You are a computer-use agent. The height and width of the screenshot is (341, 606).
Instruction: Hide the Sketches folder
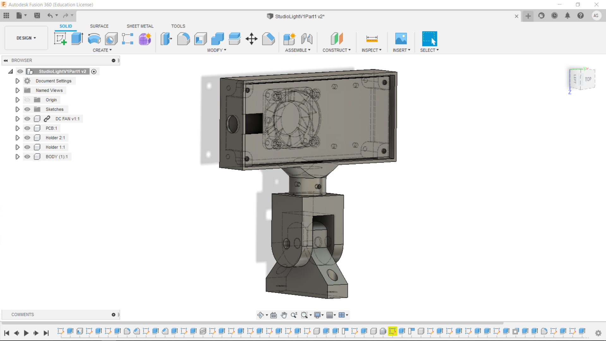[27, 109]
